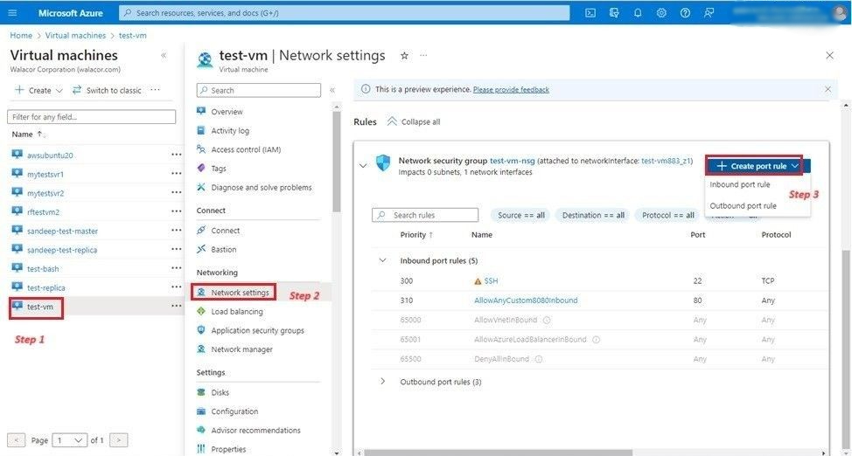Screen dimensions: 852x456
Task: Open Bastion menu item
Action: [224, 250]
